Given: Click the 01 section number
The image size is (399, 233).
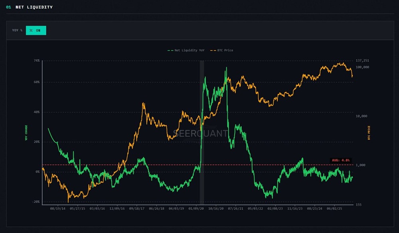Looking at the screenshot, I should point(8,7).
